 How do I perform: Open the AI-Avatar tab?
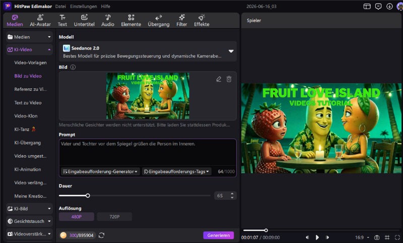point(40,21)
